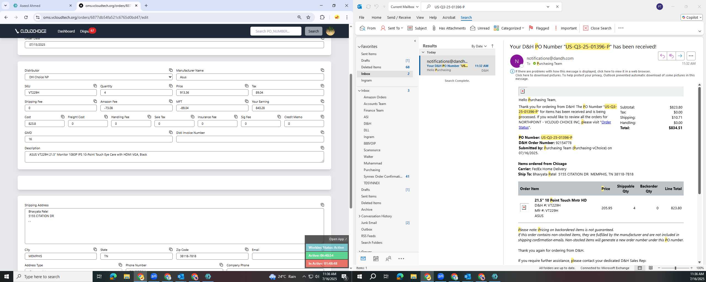
Task: Open Junk Email folder
Action: (x=369, y=223)
